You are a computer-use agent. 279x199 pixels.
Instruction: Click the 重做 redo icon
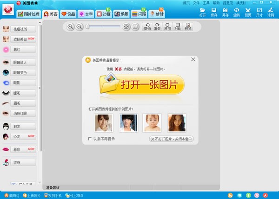158,26
